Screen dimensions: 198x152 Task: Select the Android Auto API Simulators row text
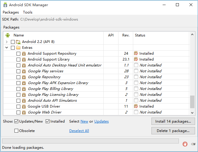[52, 101]
